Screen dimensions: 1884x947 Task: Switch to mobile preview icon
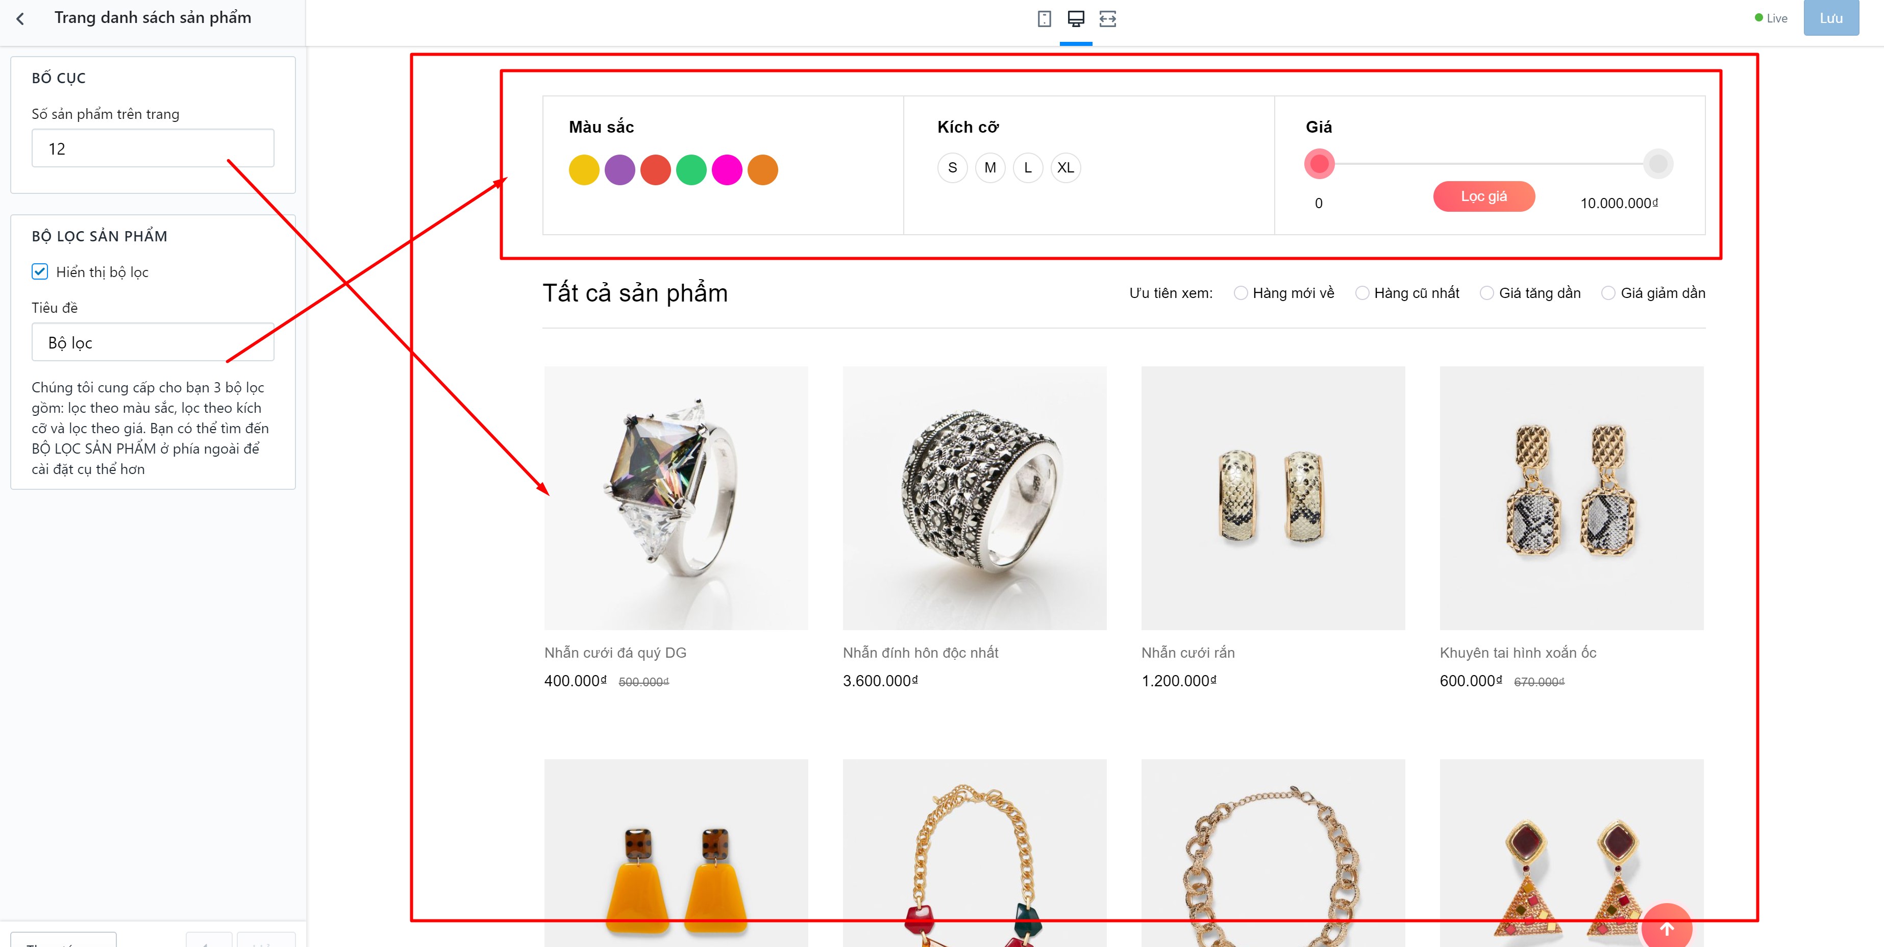[x=1045, y=19]
